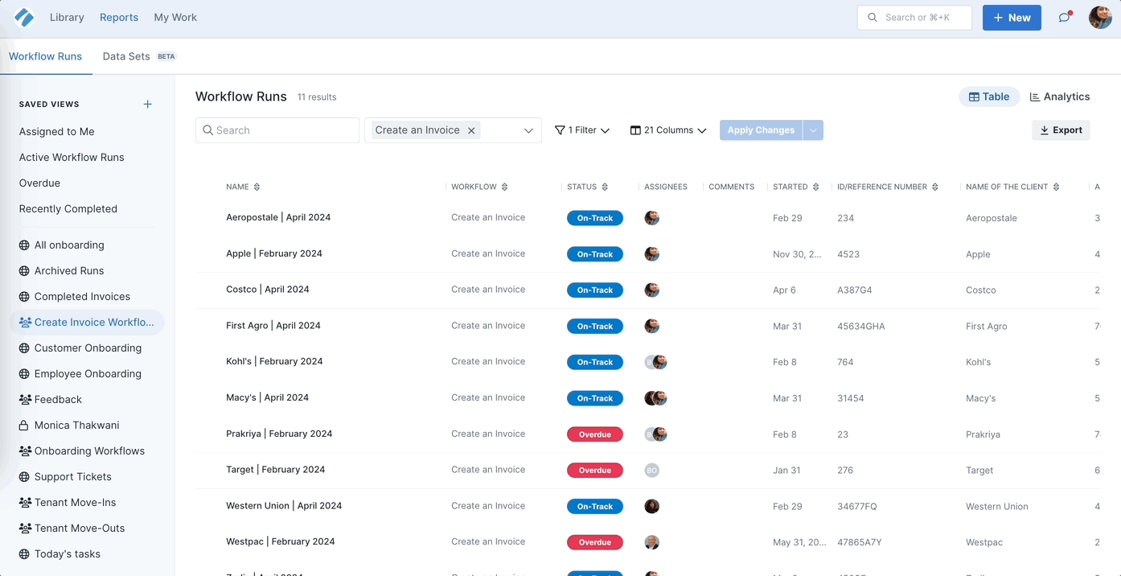Click the New button
1121x576 pixels.
click(1012, 18)
